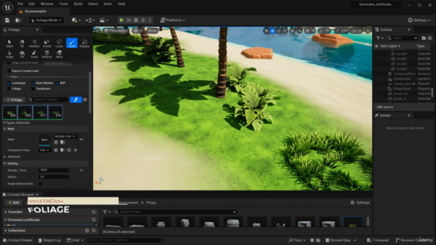The width and height of the screenshot is (436, 245).
Task: Expand the Favorites section
Action: (x=5, y=212)
